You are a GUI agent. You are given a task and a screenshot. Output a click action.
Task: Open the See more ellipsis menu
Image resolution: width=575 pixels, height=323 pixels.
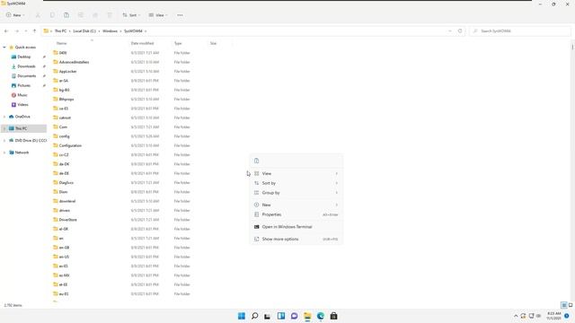click(180, 15)
